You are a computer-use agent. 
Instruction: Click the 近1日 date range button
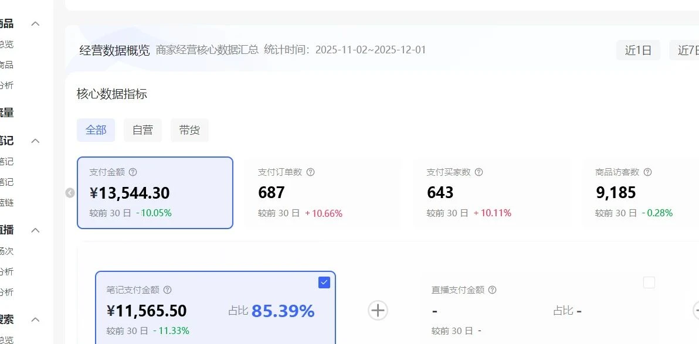(638, 50)
